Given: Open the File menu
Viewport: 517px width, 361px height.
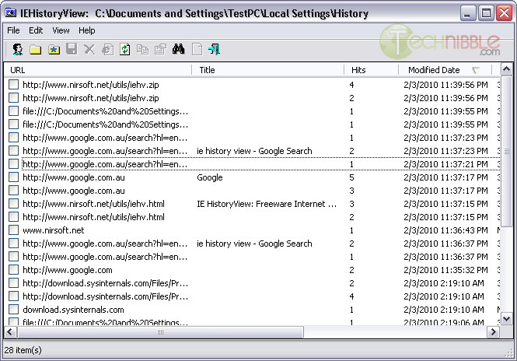Looking at the screenshot, I should pyautogui.click(x=13, y=30).
